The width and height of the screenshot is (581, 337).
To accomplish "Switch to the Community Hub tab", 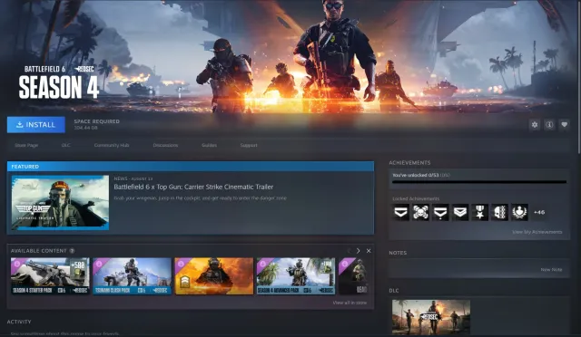I will pos(112,145).
